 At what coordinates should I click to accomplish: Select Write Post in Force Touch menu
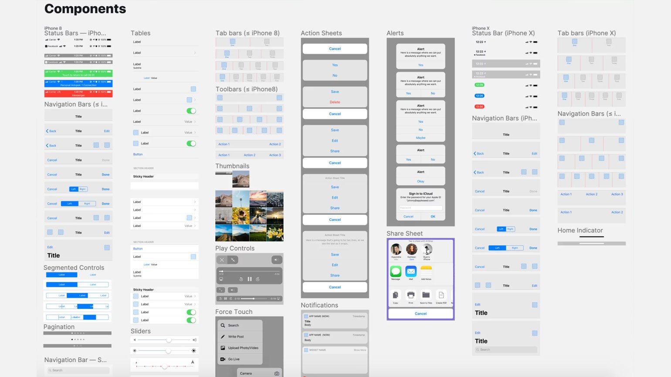coord(236,337)
